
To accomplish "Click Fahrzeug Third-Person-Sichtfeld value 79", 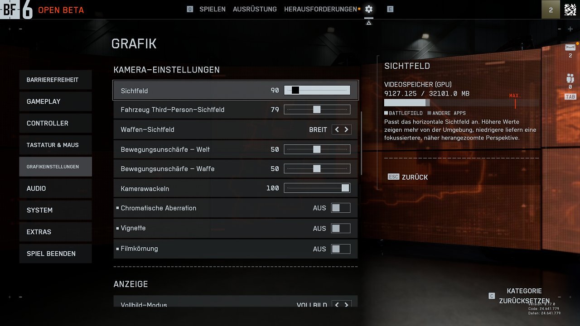I will [x=275, y=110].
